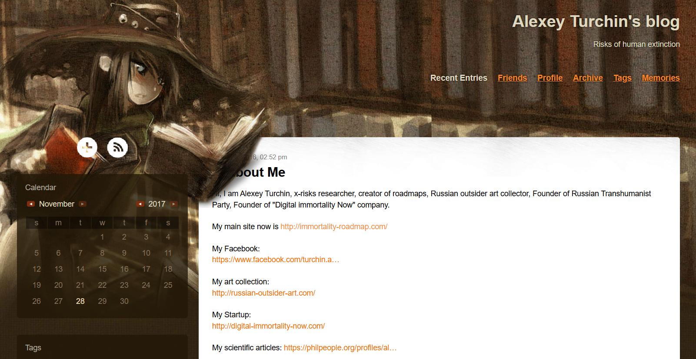Select day 28 in the calendar
Viewport: 696px width, 359px height.
[80, 301]
